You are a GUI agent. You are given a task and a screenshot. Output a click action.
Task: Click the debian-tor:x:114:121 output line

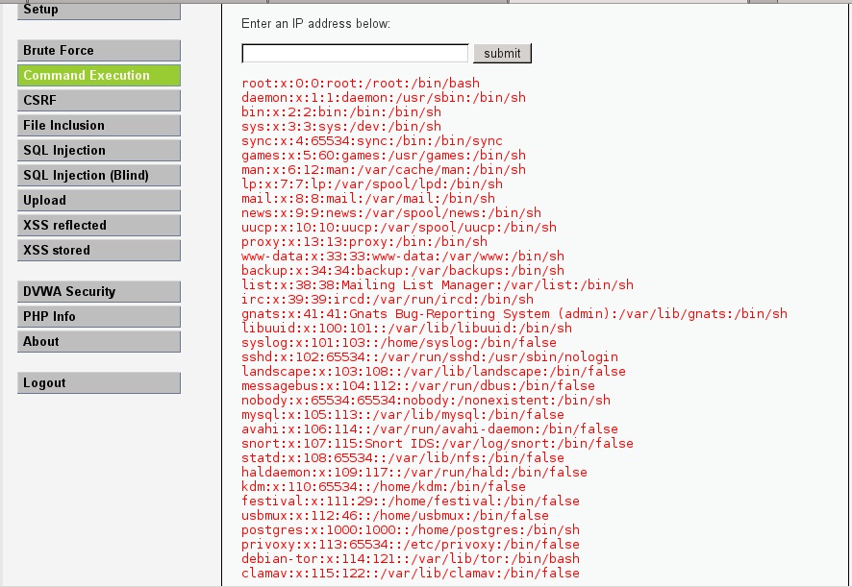(411, 558)
